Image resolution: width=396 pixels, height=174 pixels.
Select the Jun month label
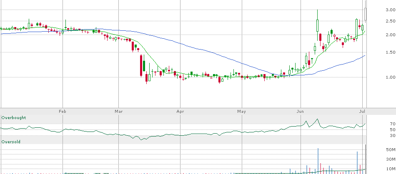coord(301,112)
